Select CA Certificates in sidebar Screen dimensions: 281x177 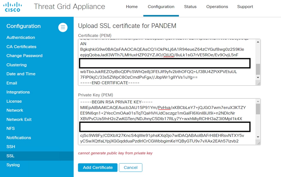[21, 46]
